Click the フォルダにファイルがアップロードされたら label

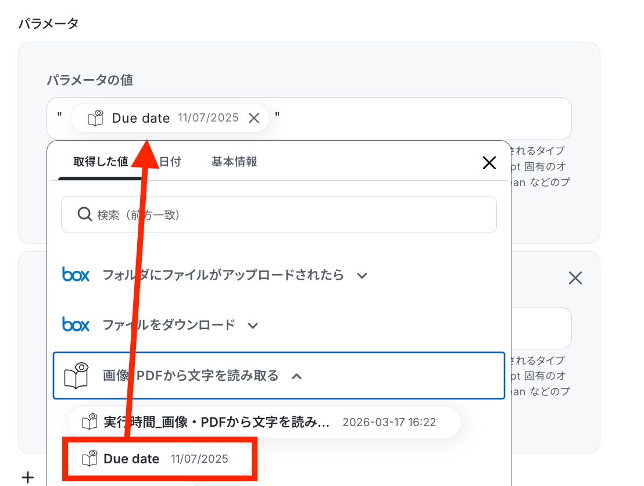pyautogui.click(x=223, y=274)
